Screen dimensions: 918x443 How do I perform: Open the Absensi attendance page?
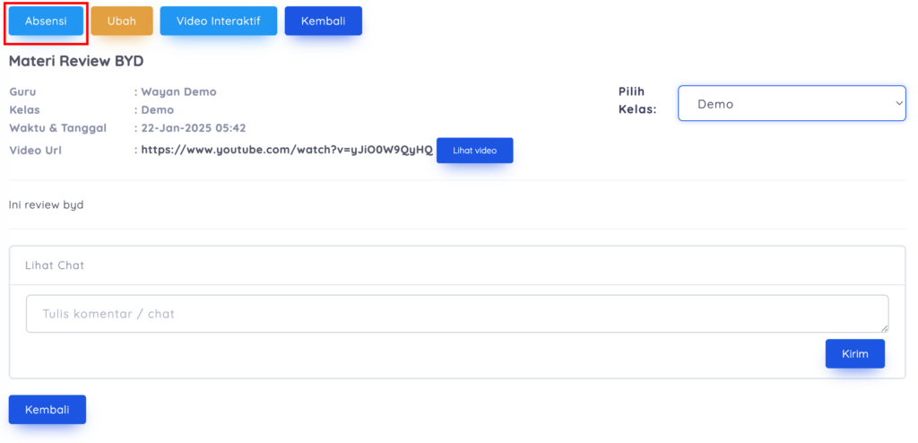(46, 22)
